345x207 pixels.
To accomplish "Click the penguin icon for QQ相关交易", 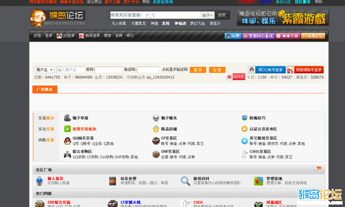I will pyautogui.click(x=68, y=141).
